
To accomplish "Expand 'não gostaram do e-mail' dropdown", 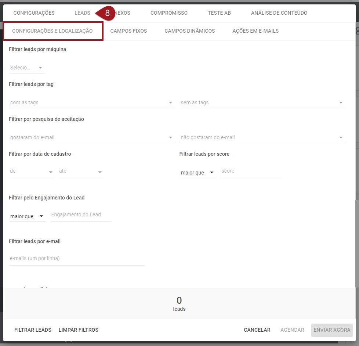I will click(x=262, y=137).
